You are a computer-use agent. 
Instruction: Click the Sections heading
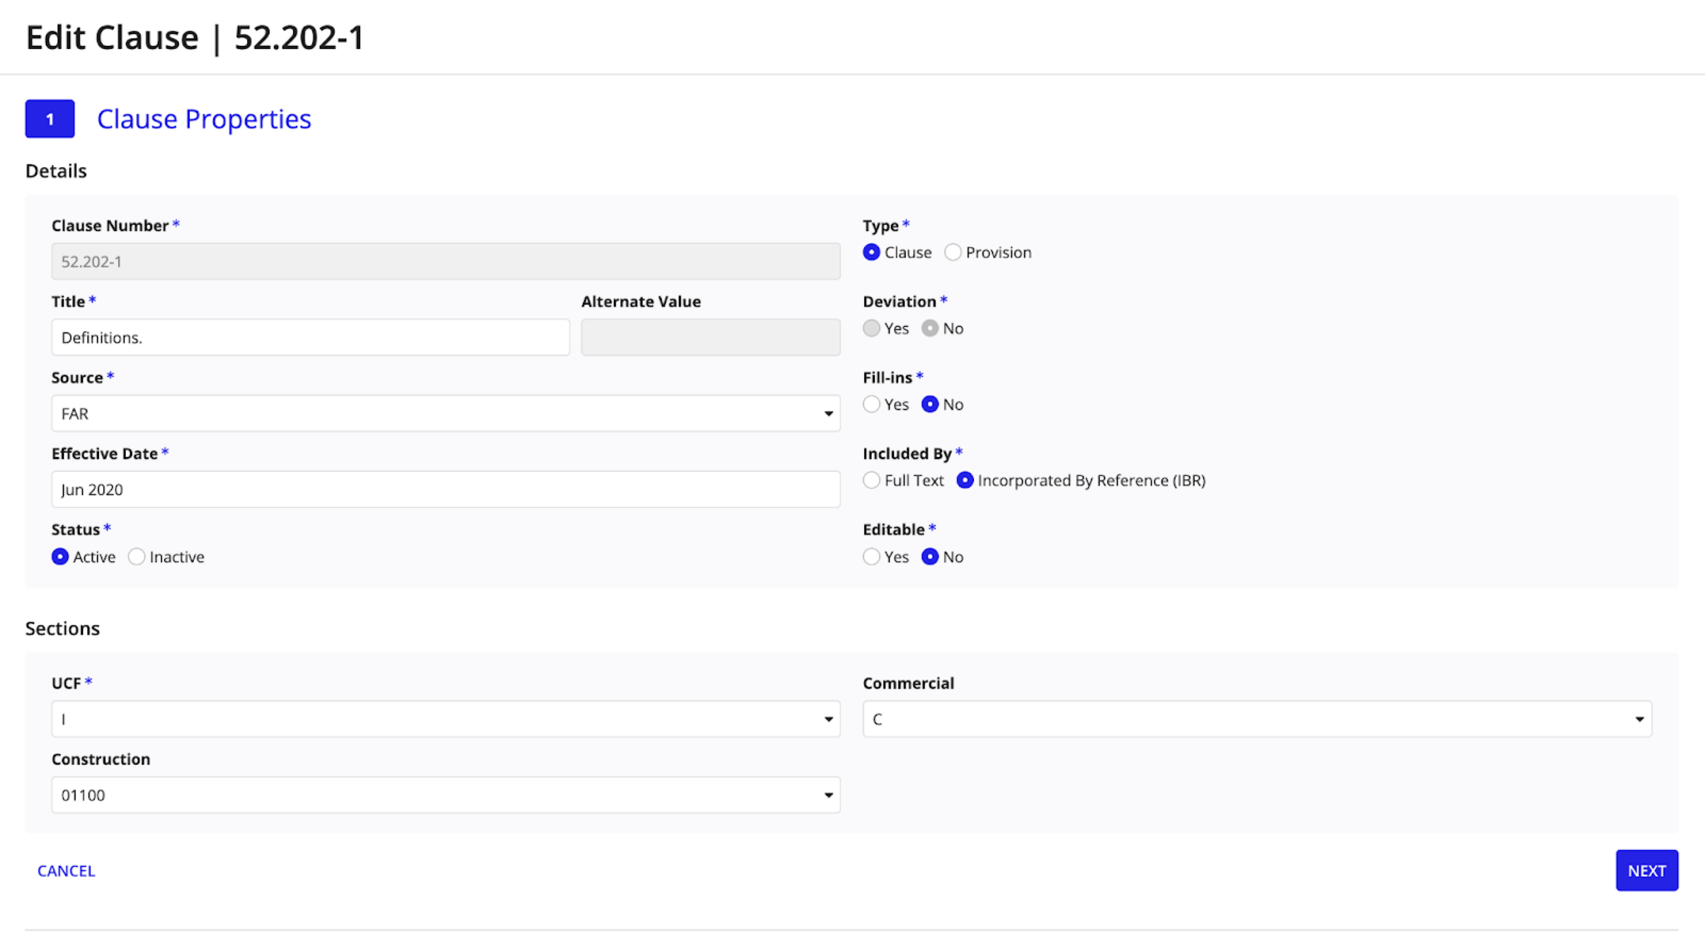tap(62, 628)
